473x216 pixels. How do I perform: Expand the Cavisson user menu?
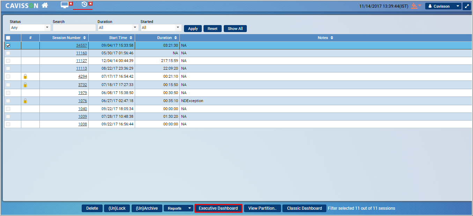(443, 6)
